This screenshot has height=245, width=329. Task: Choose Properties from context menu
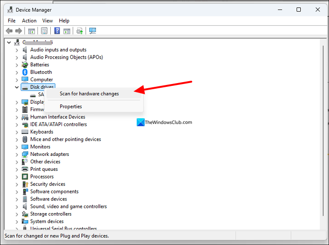(x=94, y=107)
